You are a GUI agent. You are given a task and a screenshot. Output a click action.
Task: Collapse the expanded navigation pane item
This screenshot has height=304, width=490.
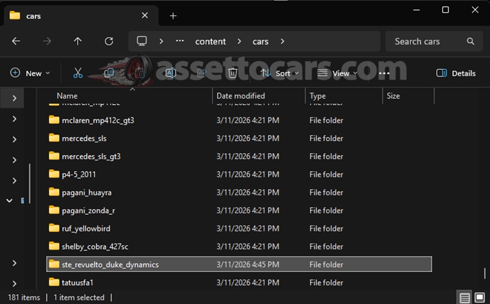(9, 201)
